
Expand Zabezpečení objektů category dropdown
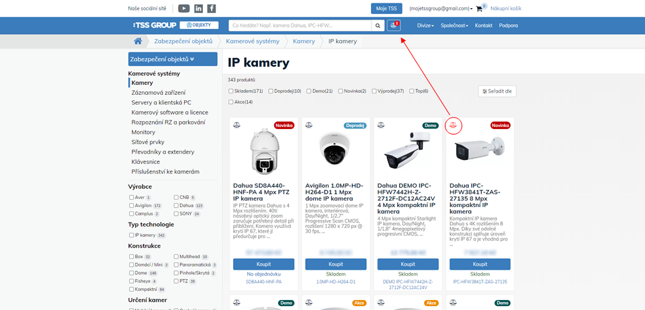click(173, 59)
